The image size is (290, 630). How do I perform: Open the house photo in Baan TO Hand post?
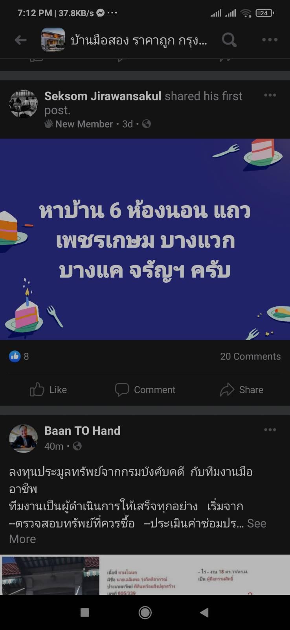pyautogui.click(x=50, y=575)
